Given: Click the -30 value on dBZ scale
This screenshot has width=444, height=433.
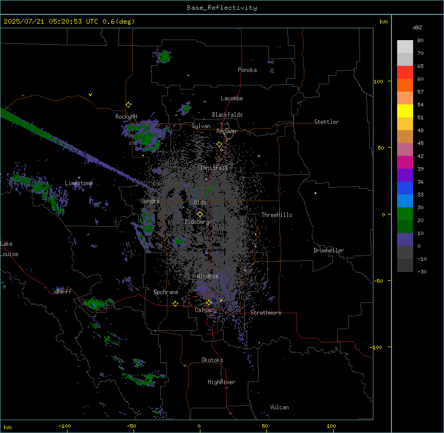Looking at the screenshot, I should pyautogui.click(x=422, y=272).
